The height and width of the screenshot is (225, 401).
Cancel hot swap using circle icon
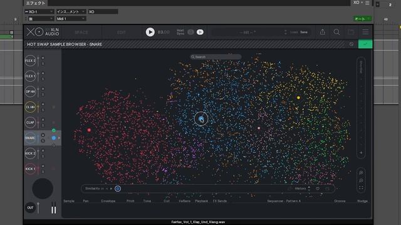click(352, 44)
